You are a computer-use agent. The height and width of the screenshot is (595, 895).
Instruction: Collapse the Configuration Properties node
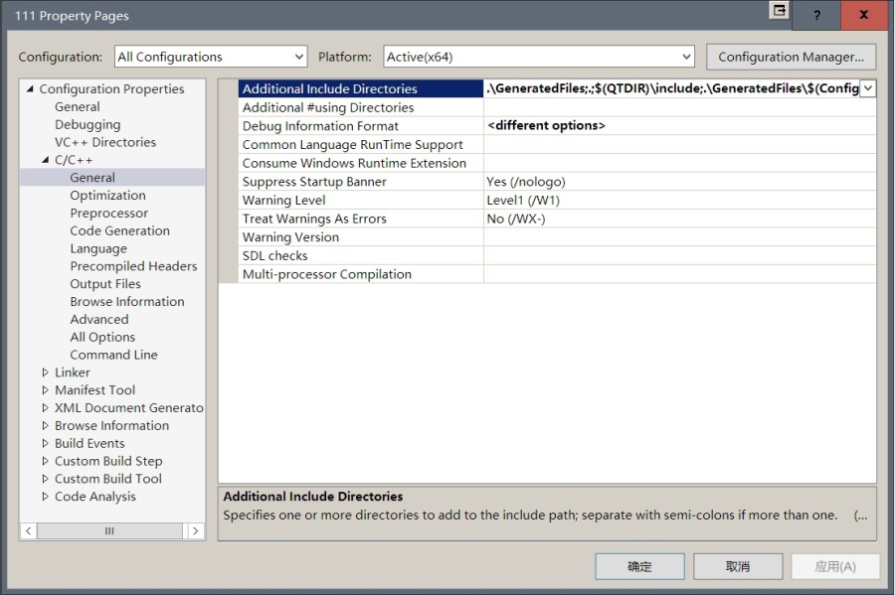click(x=30, y=89)
